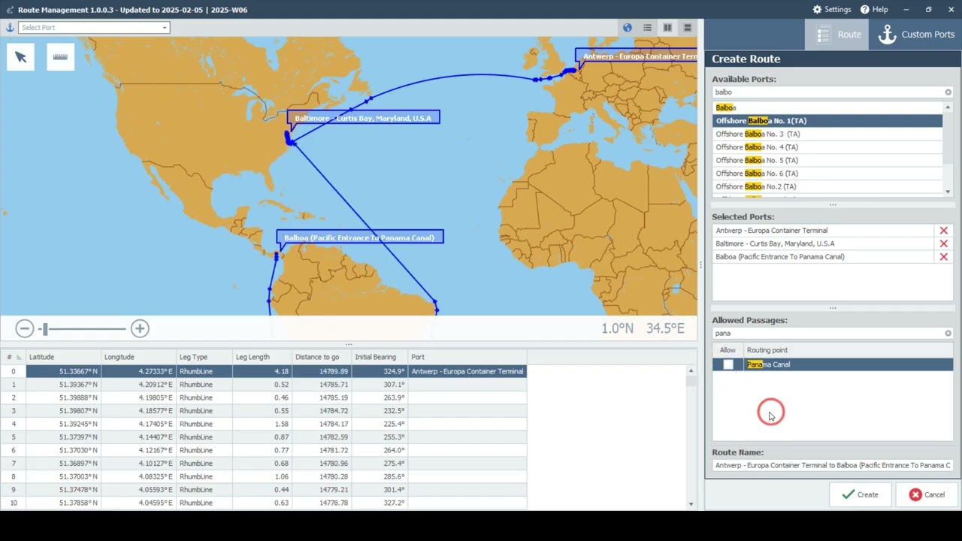Click the Allow column header
Image resolution: width=962 pixels, height=541 pixels.
(x=728, y=350)
